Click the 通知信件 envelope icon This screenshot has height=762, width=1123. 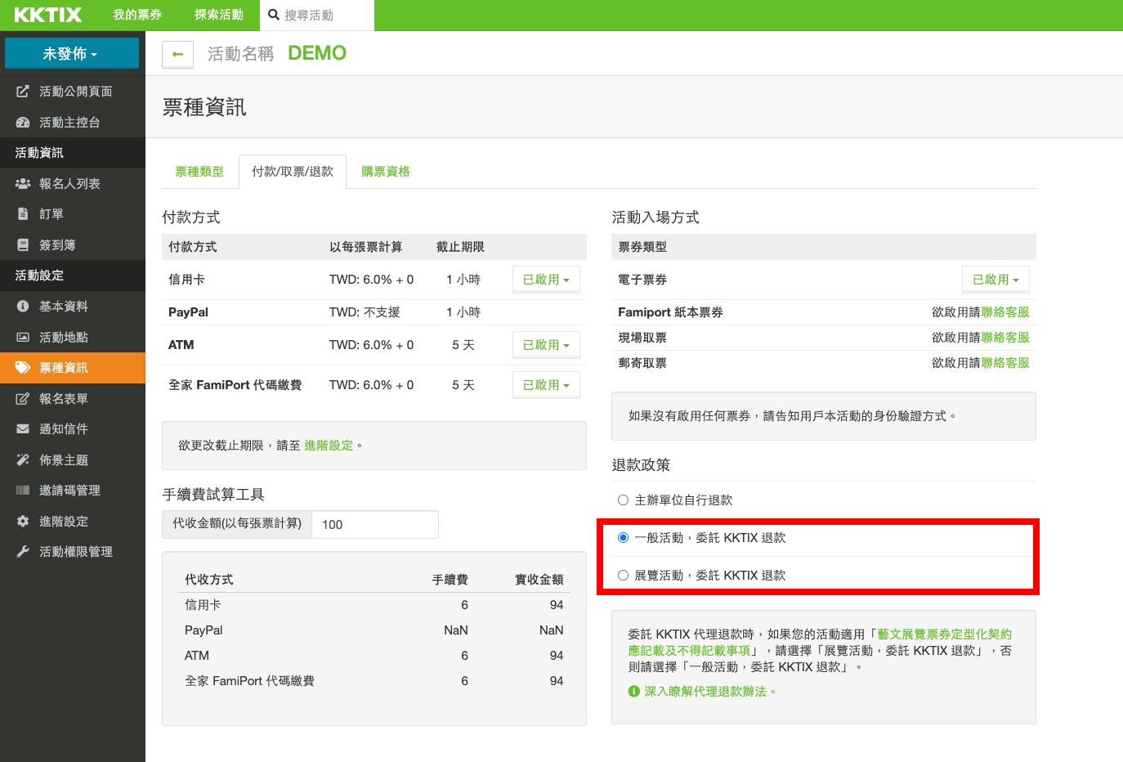click(23, 429)
